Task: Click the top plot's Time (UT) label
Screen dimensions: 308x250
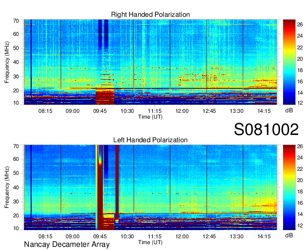Action: [150, 117]
